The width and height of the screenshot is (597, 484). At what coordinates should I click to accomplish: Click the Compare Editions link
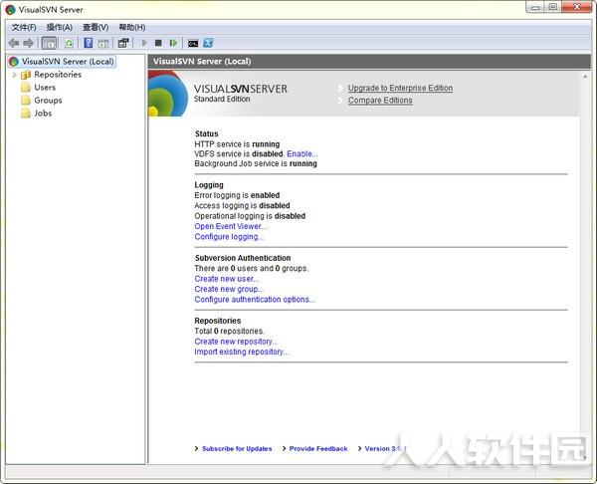380,101
